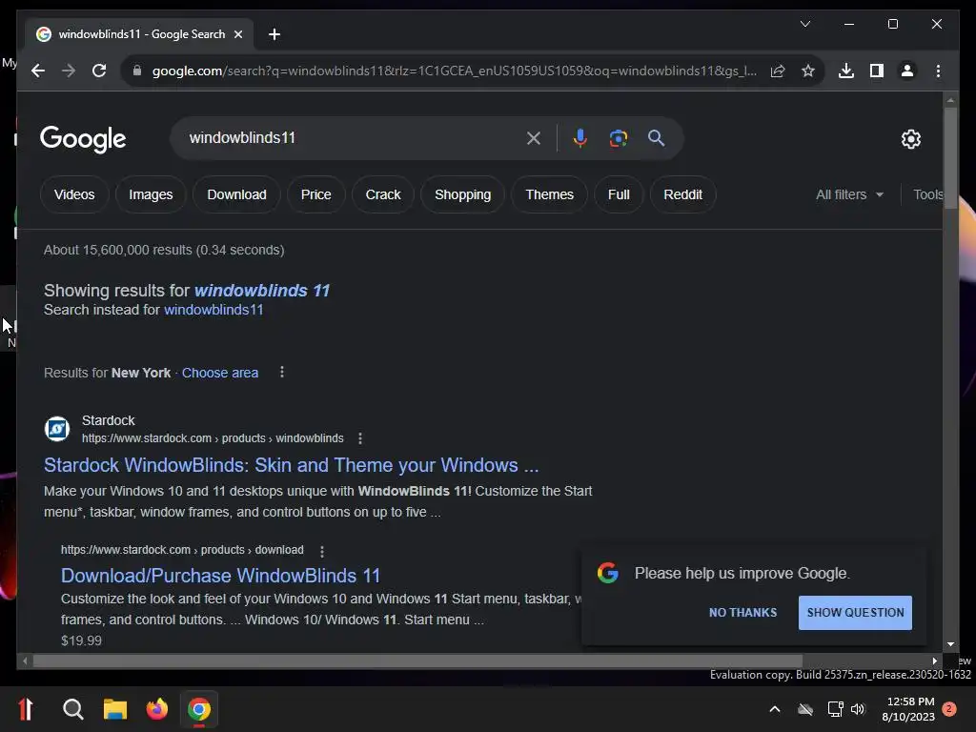
Task: Launch File Explorer from taskbar
Action: pyautogui.click(x=115, y=709)
